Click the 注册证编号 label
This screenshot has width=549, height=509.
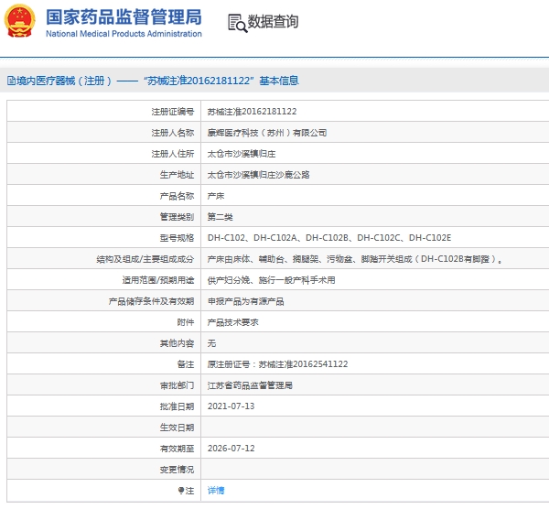coord(173,112)
